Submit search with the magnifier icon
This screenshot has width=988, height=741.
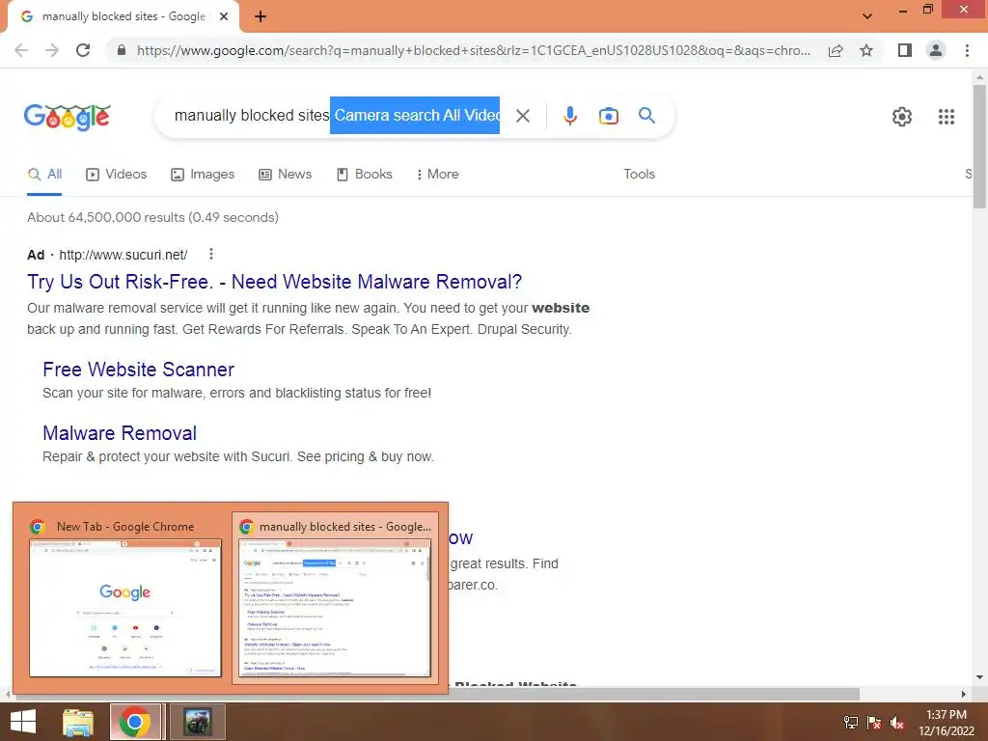point(646,116)
